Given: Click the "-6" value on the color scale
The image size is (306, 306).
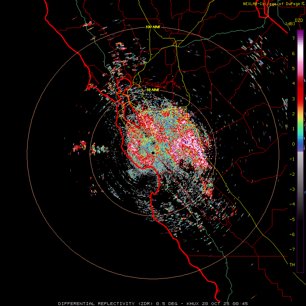Looking at the screenshot, I should click(x=292, y=235).
